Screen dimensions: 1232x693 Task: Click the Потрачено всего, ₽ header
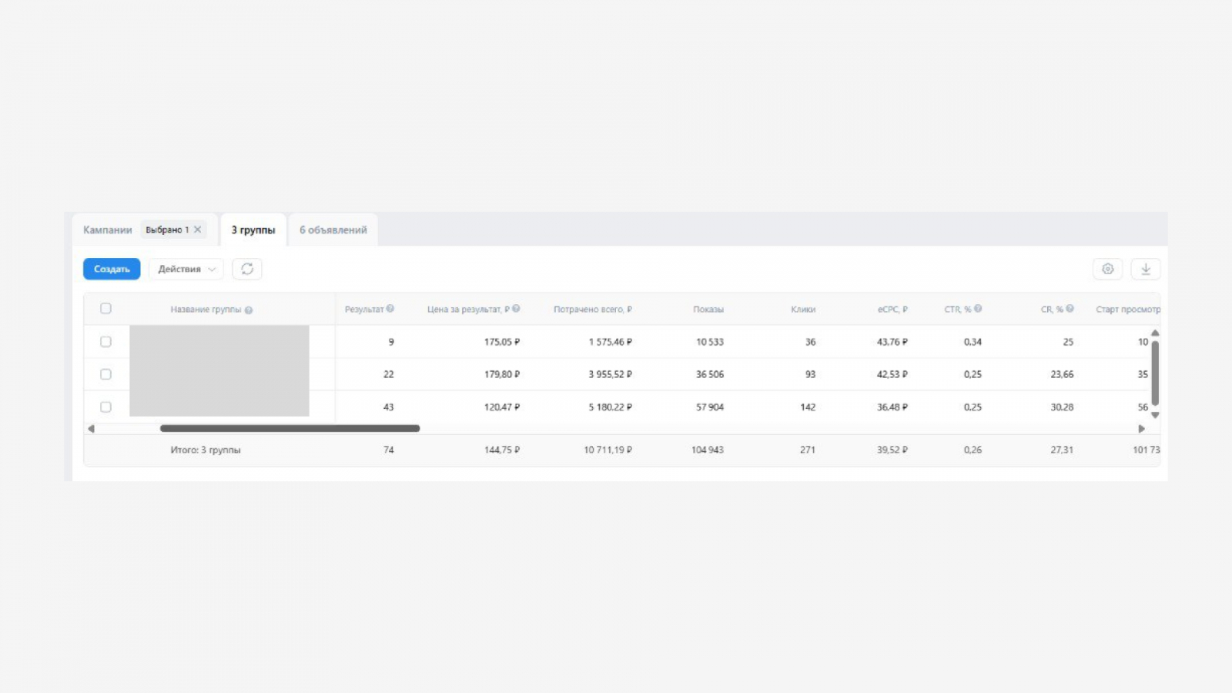(593, 310)
